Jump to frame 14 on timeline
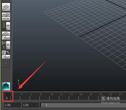Viewport: 126px width, 110px height. [x=71, y=94]
